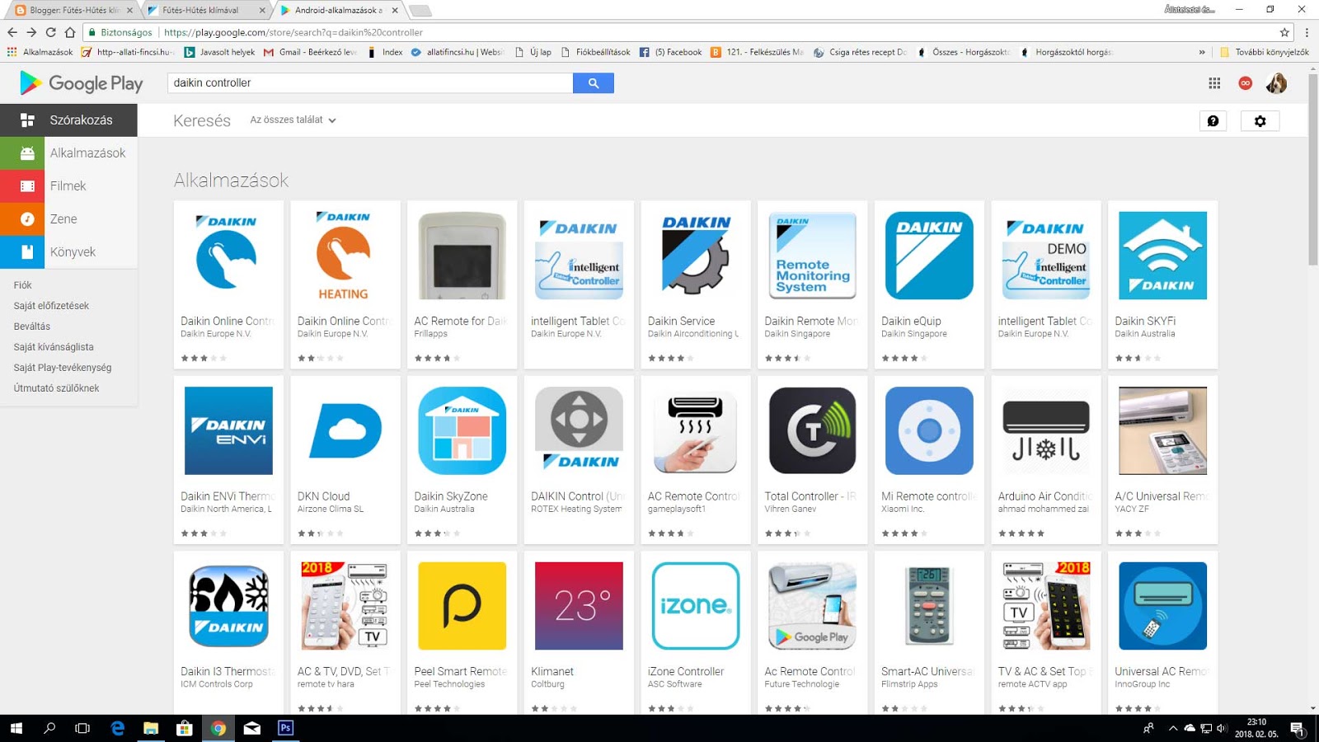The height and width of the screenshot is (742, 1319).
Task: Reload the page in Chrome
Action: pos(50,32)
